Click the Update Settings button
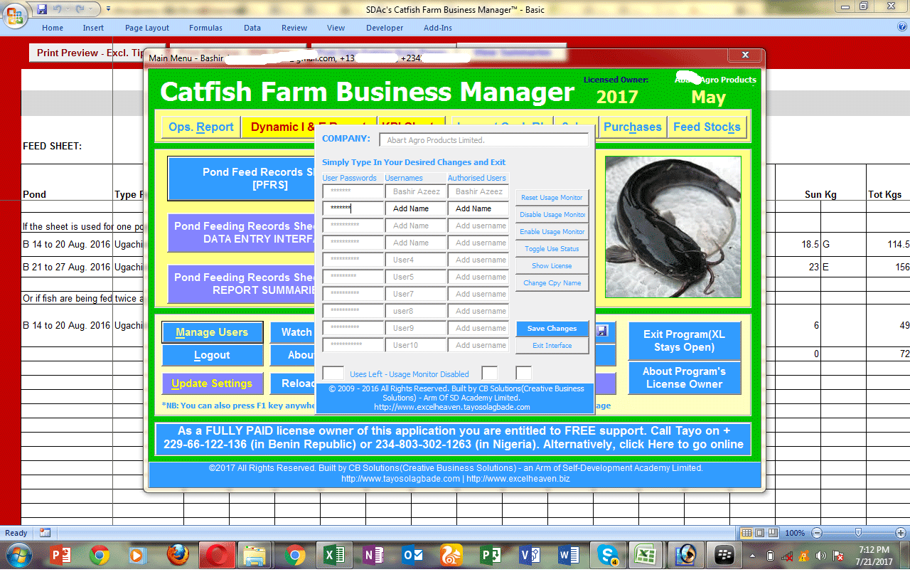This screenshot has height=572, width=910. tap(212, 383)
